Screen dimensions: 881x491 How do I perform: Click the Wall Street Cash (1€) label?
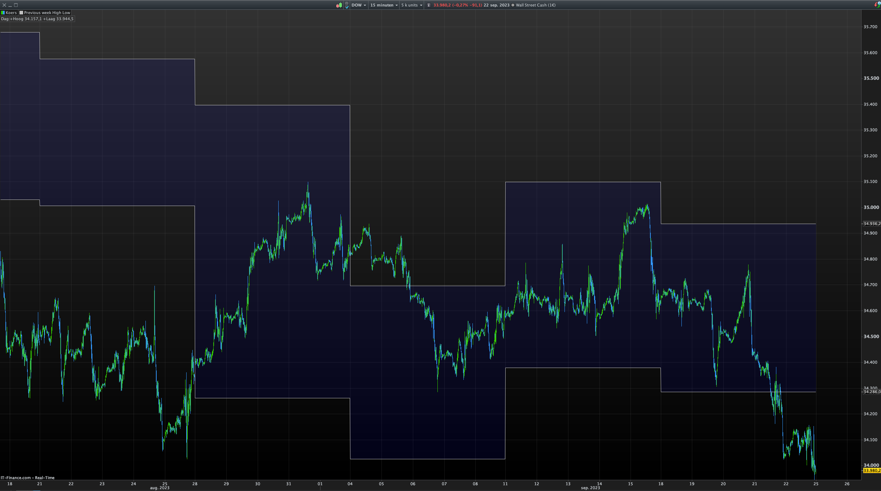pyautogui.click(x=536, y=5)
